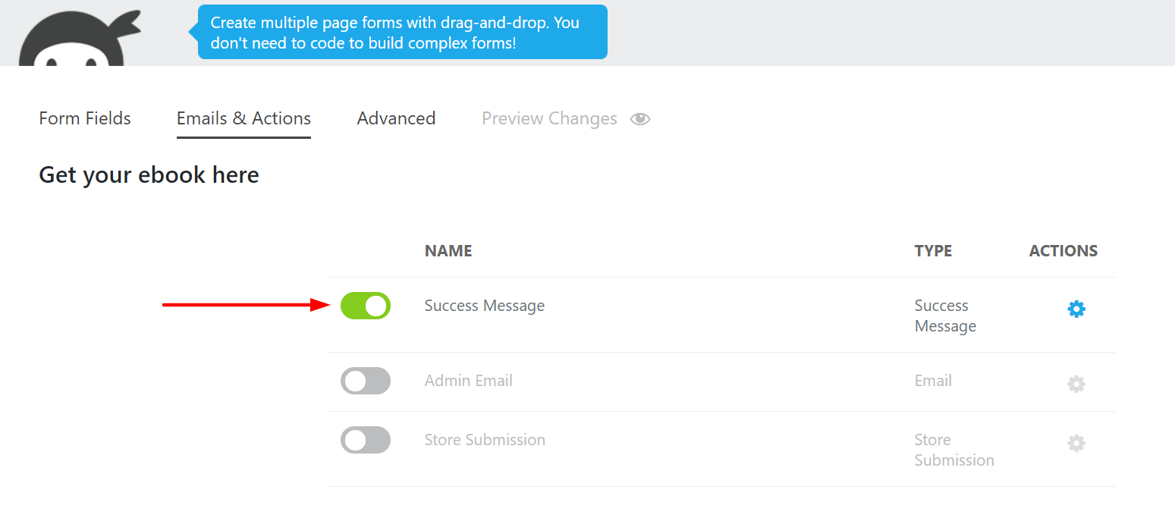Click the Preview Changes eye icon
This screenshot has height=515, width=1175.
(x=640, y=119)
